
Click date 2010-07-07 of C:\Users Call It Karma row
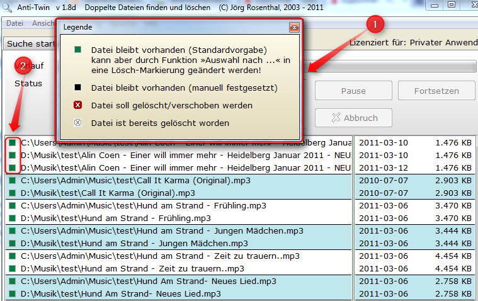(384, 181)
